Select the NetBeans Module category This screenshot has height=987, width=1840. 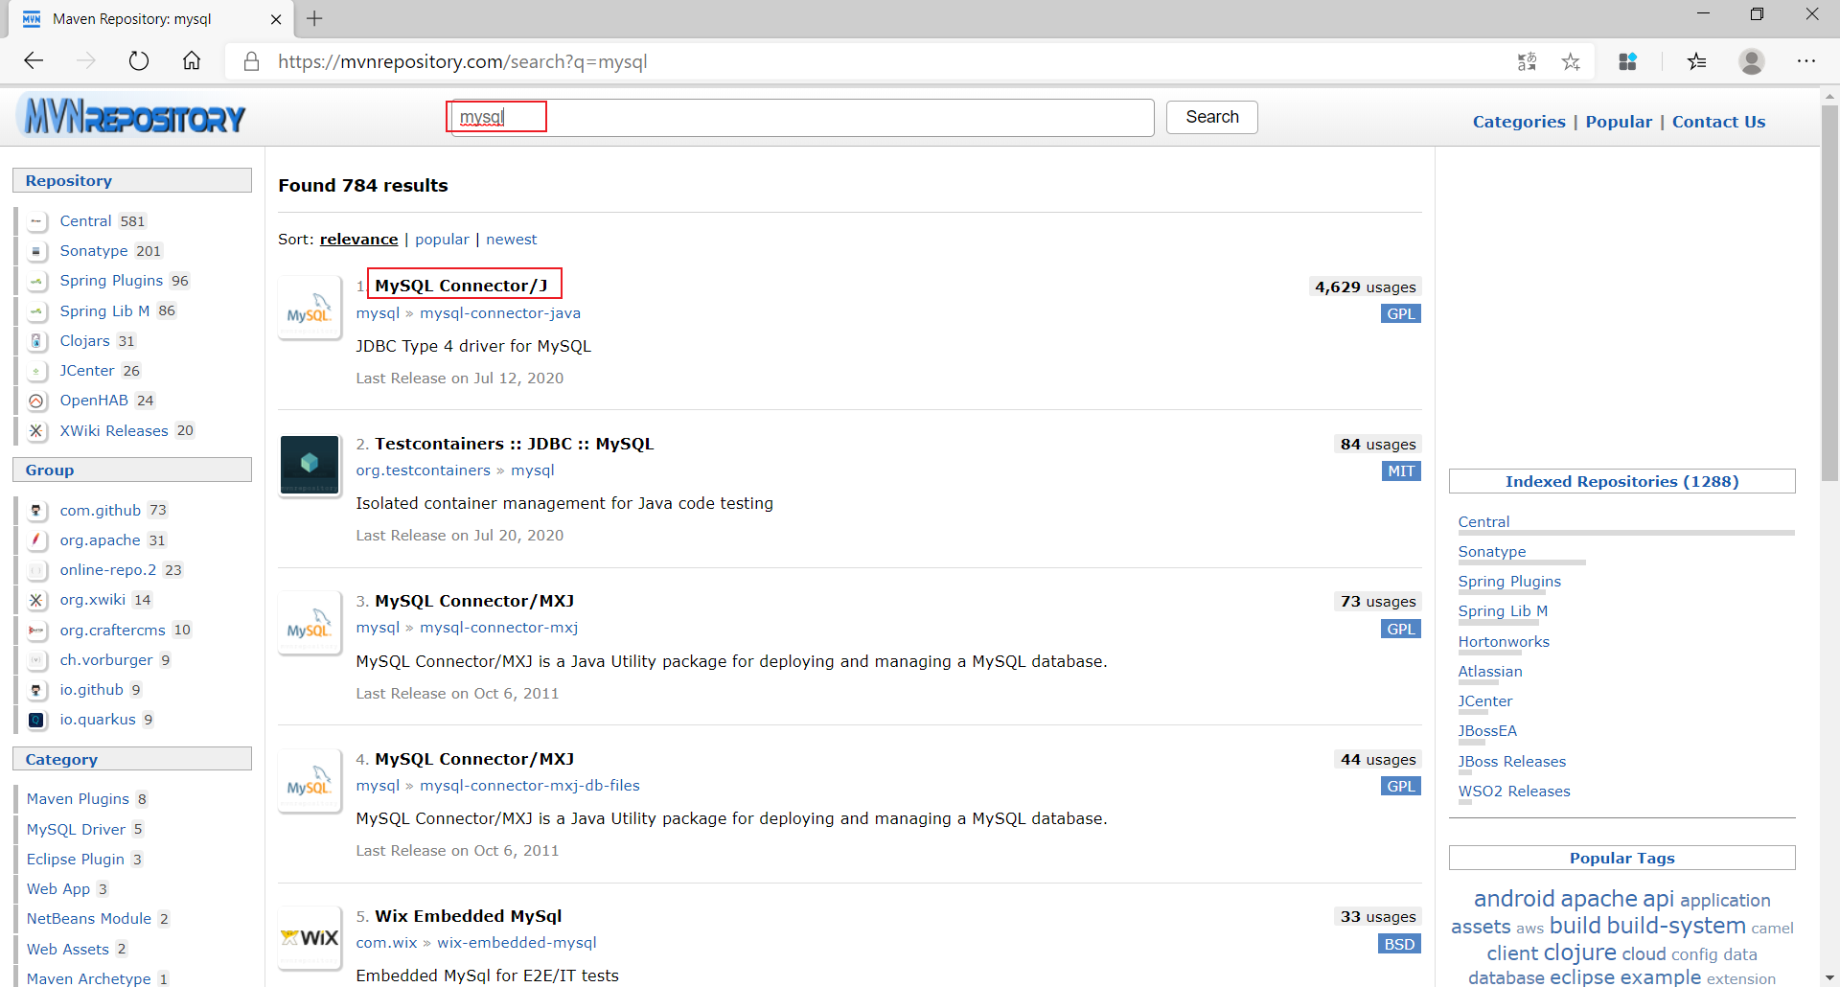[x=89, y=919]
